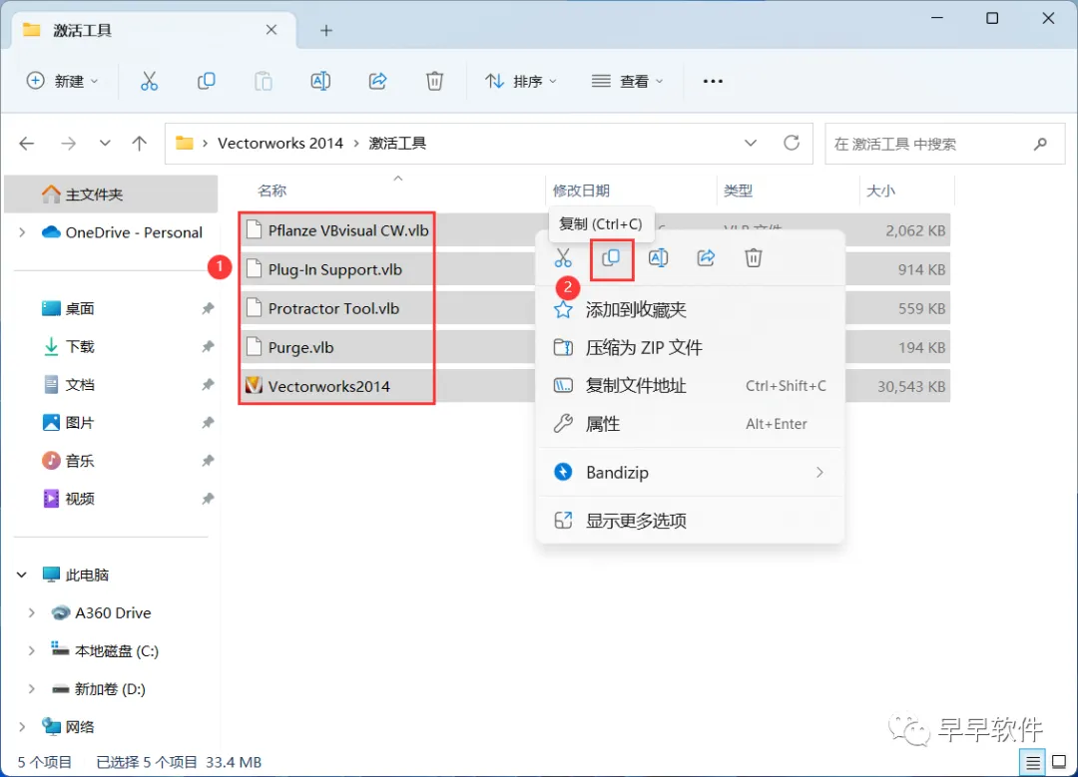Click Vectorworks 2014 breadcrumb
Screen dimensions: 1078x777
(x=279, y=143)
